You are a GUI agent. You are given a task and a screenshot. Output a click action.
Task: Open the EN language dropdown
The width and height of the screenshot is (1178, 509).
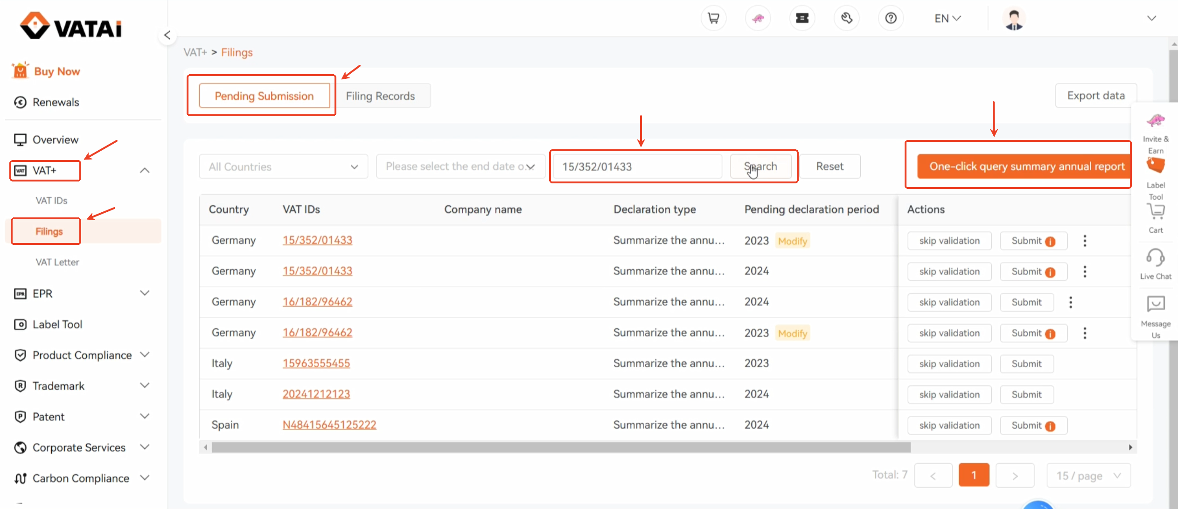(948, 18)
